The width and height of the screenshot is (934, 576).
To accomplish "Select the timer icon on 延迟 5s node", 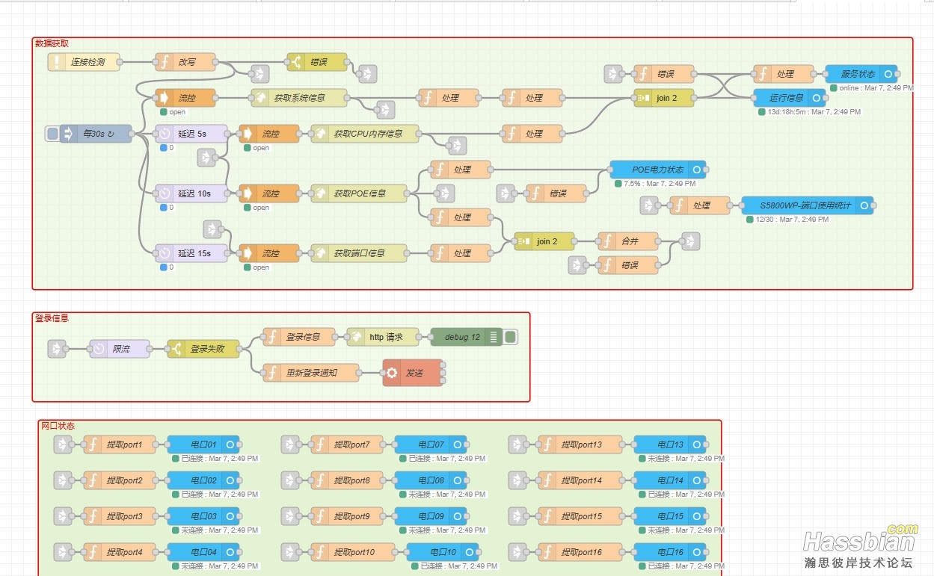I will point(165,134).
